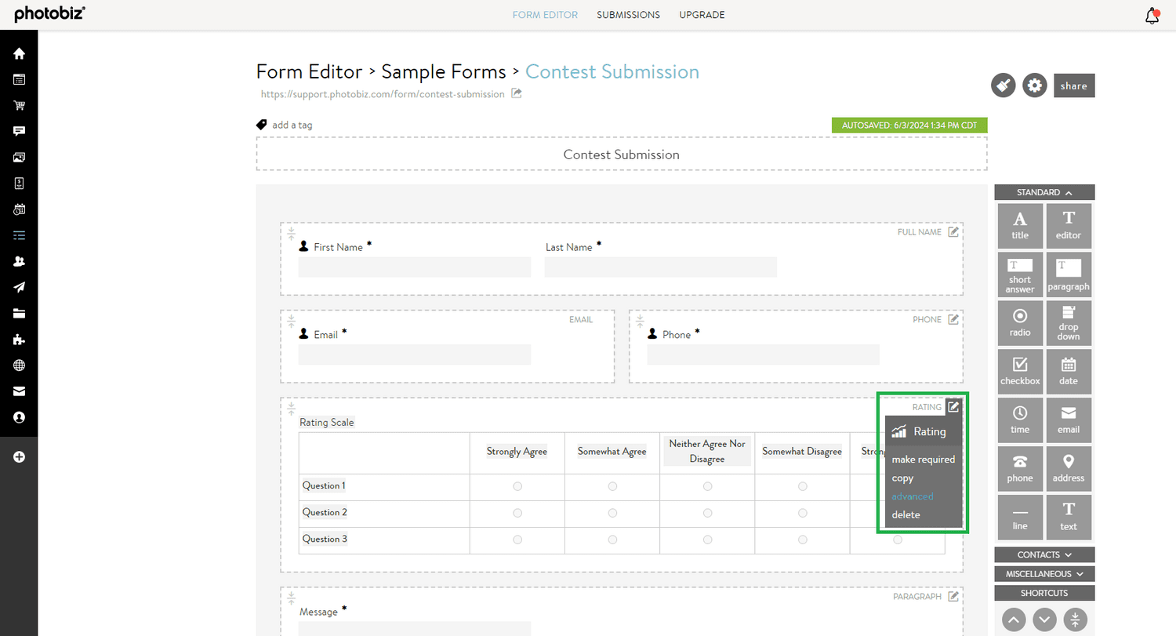Pick Neither Agree Nor Disagree for Question 3

pos(707,540)
